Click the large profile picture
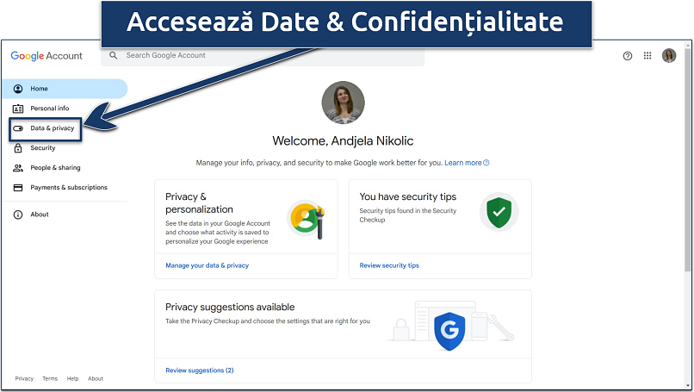Image resolution: width=694 pixels, height=392 pixels. pos(343,103)
